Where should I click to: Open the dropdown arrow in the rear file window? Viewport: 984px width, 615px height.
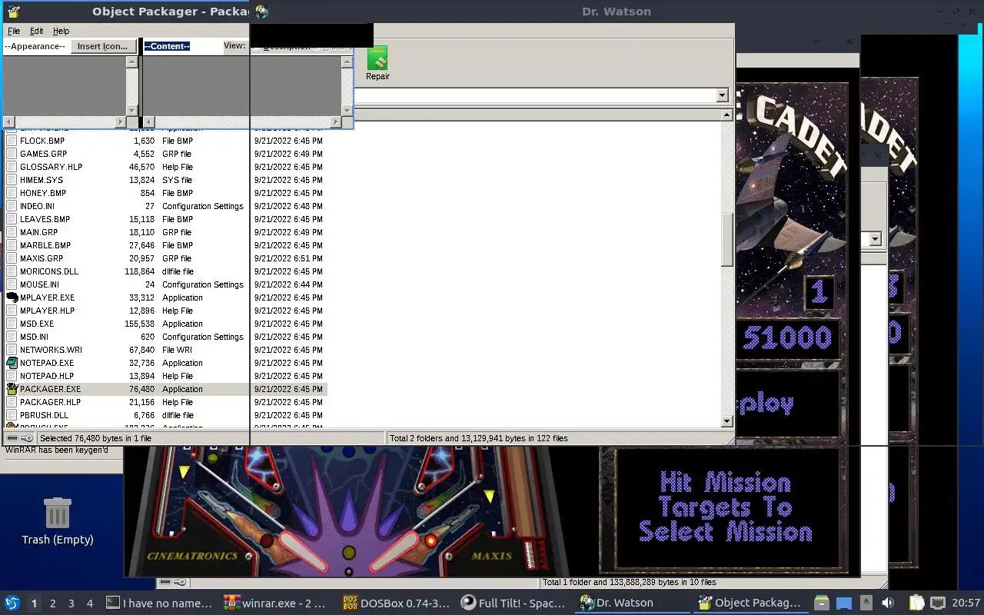click(x=875, y=239)
